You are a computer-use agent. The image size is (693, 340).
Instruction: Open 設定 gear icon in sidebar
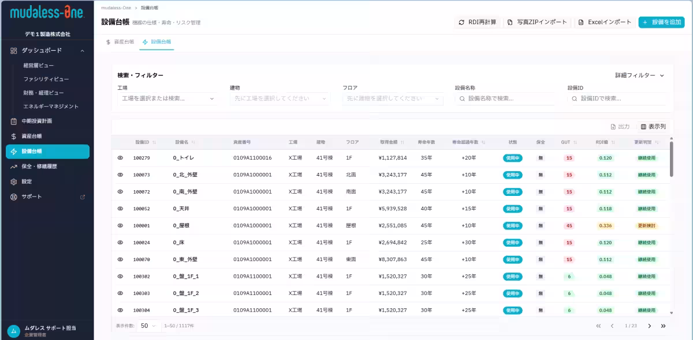(14, 182)
